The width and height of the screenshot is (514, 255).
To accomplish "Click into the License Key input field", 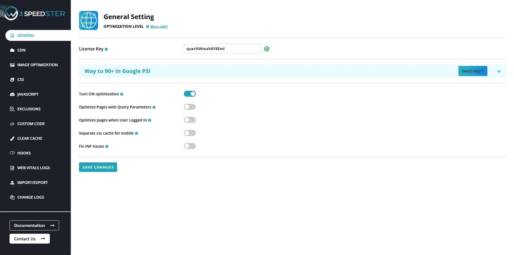I will (x=222, y=49).
